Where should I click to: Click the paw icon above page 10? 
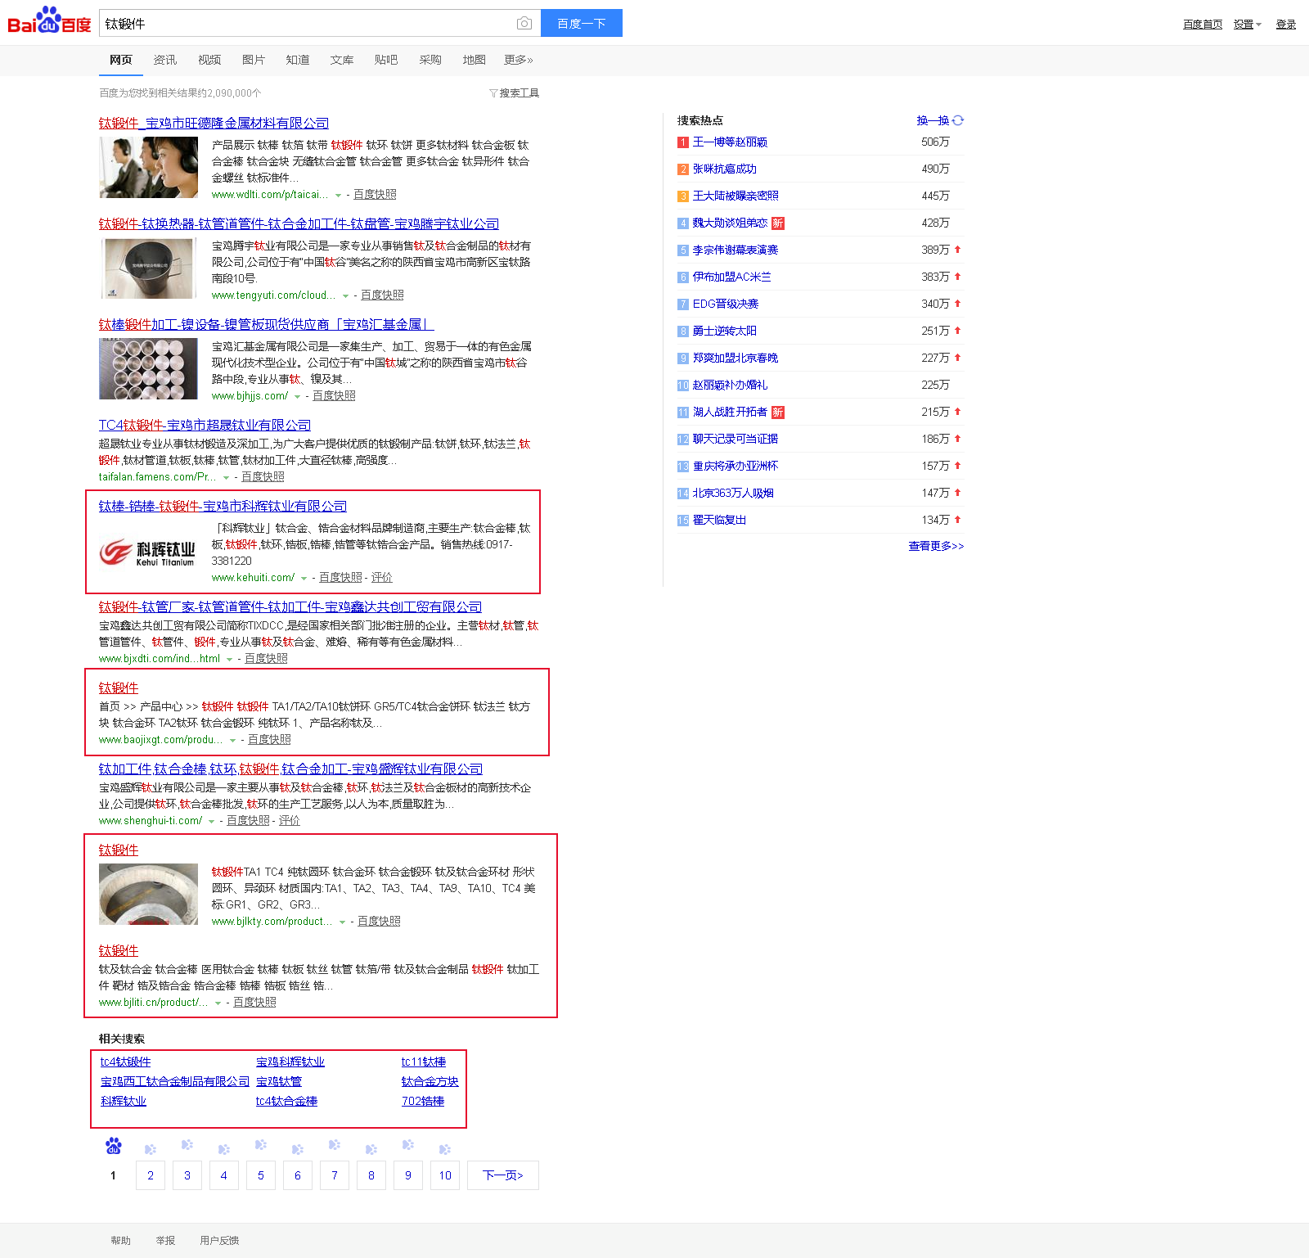[x=445, y=1149]
